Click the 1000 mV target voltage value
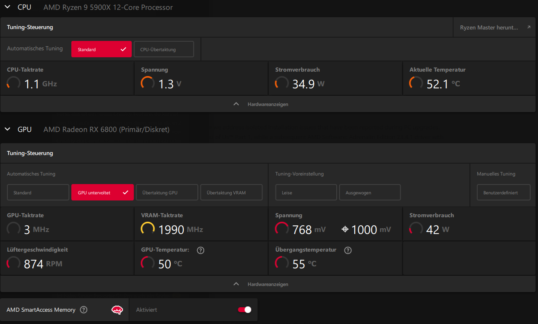Viewport: 538px width, 324px height. (x=371, y=230)
